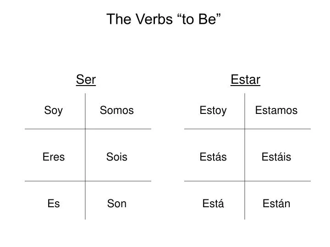This screenshot has height=247, width=330.
Task: Click the vertical divider of Ser table
Action: pos(85,156)
